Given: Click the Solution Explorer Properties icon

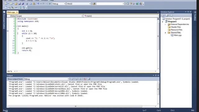Looking at the screenshot, I should click(x=163, y=16).
